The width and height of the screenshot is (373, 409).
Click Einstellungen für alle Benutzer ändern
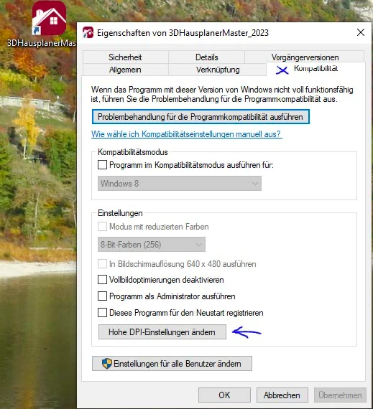click(x=172, y=363)
